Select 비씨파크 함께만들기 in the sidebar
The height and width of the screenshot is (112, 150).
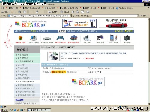tap(27, 82)
